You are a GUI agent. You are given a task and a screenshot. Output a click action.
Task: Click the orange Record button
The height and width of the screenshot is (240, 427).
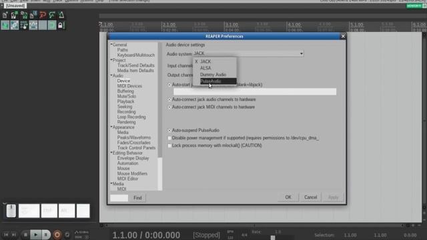tap(57, 235)
